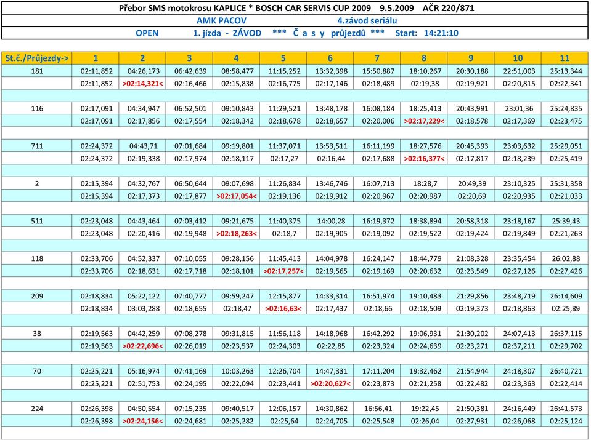
Task: Select cell with time '04:26,173'
Action: (x=142, y=71)
